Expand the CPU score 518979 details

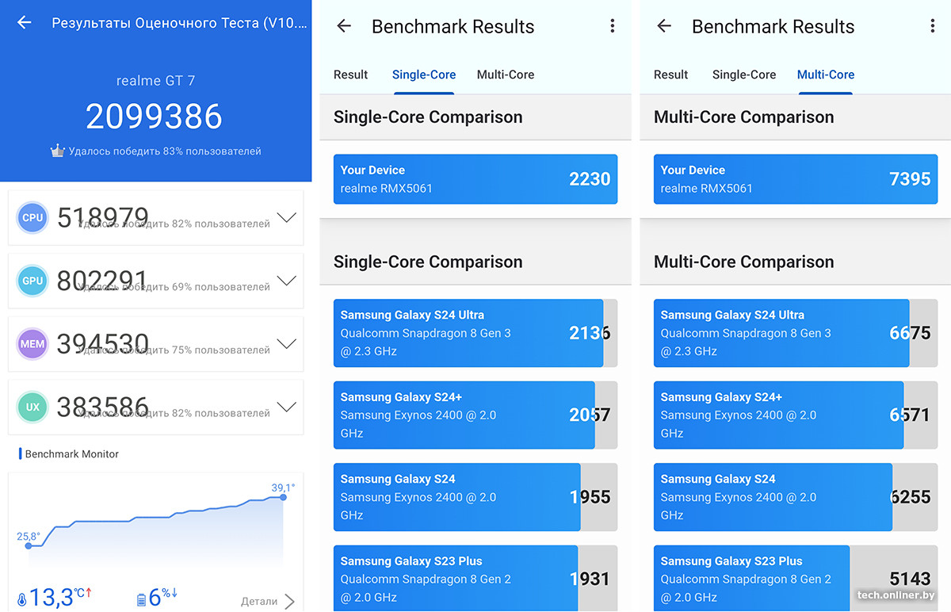286,218
